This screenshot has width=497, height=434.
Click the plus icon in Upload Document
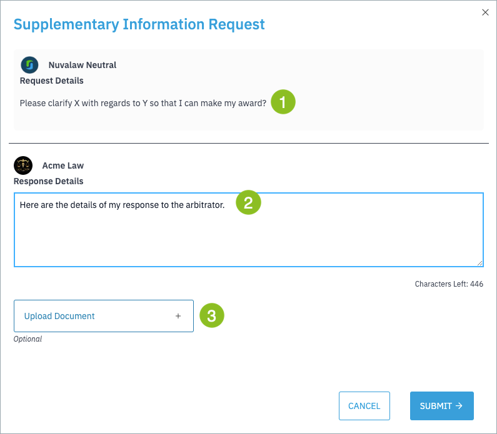tap(178, 316)
